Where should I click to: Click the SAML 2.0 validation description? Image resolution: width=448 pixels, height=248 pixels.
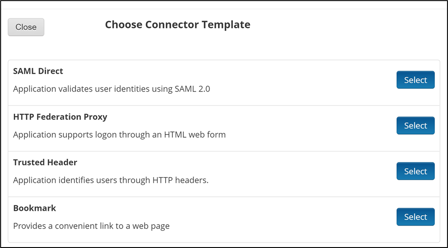pyautogui.click(x=111, y=89)
